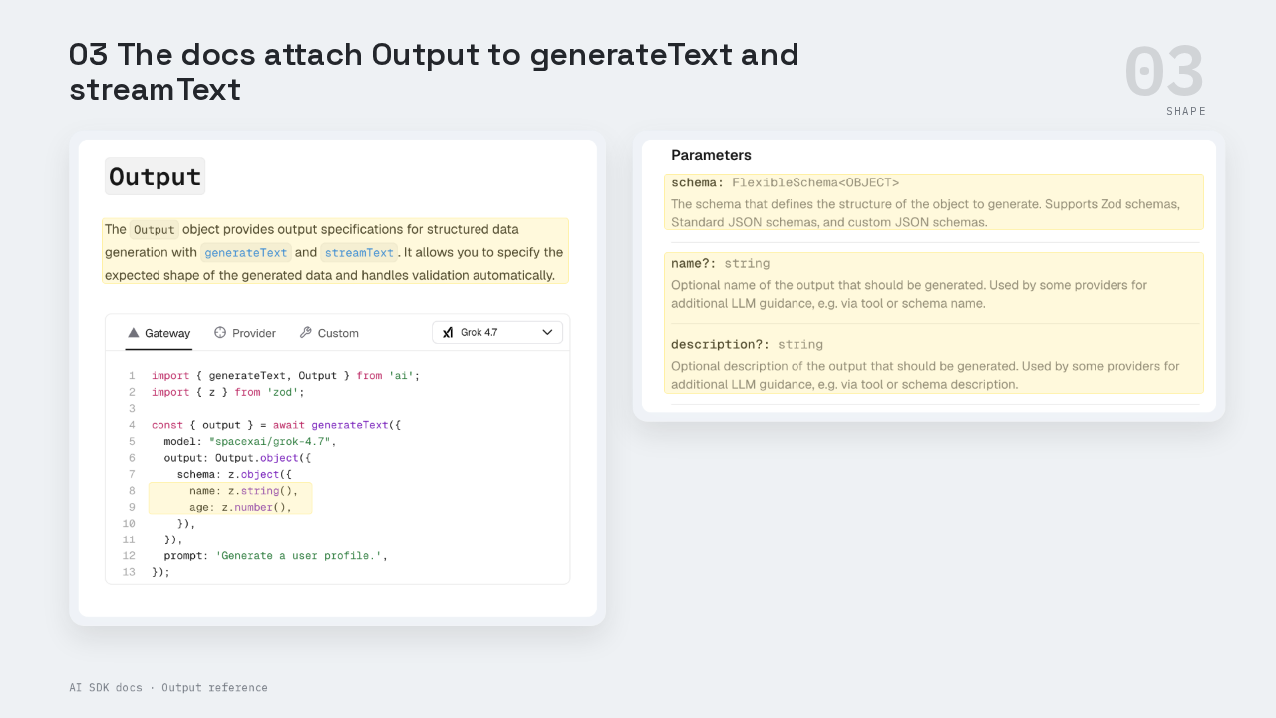Select the schema parameter entry
1276x718 pixels.
tap(934, 202)
